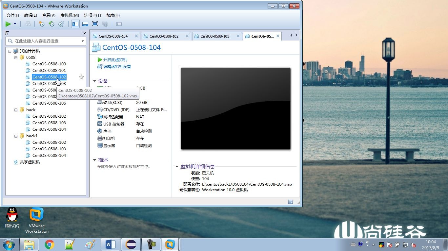Open the 腾讯QQ desktop icon

[12, 218]
